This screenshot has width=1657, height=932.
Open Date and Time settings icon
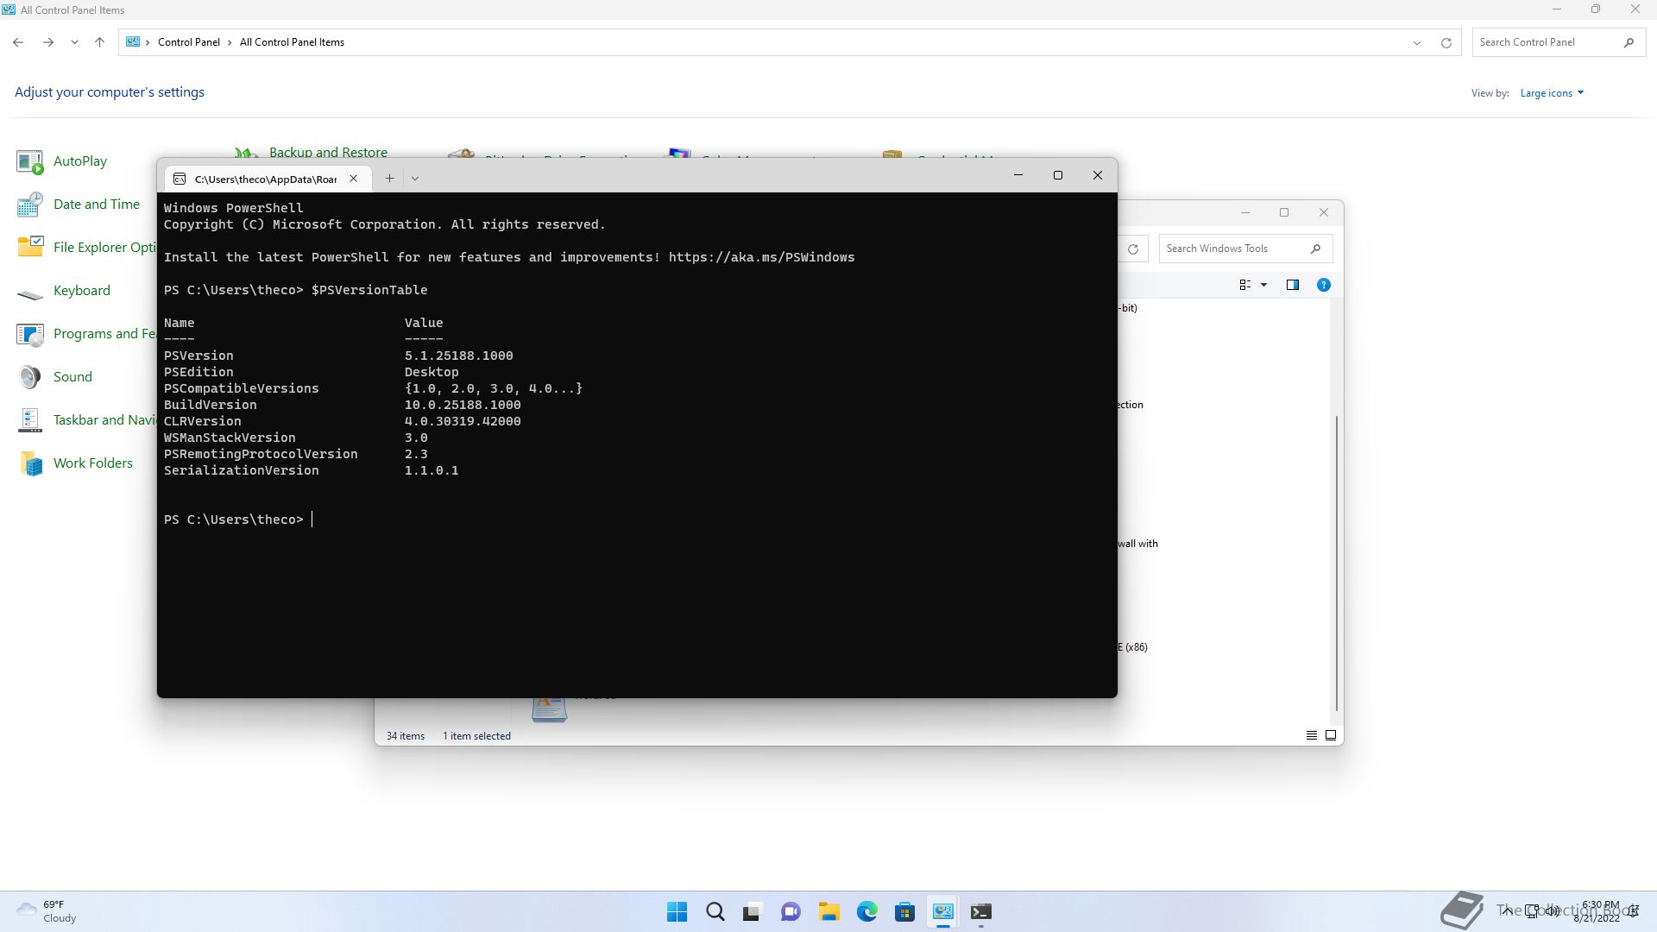tap(30, 205)
